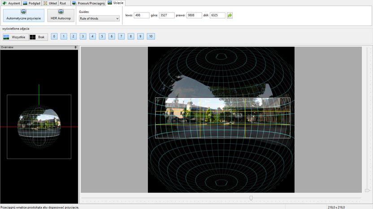The height and width of the screenshot is (209, 373).
Task: Expand the Guides dropdown showing Rule of thirds
Action: click(x=99, y=18)
